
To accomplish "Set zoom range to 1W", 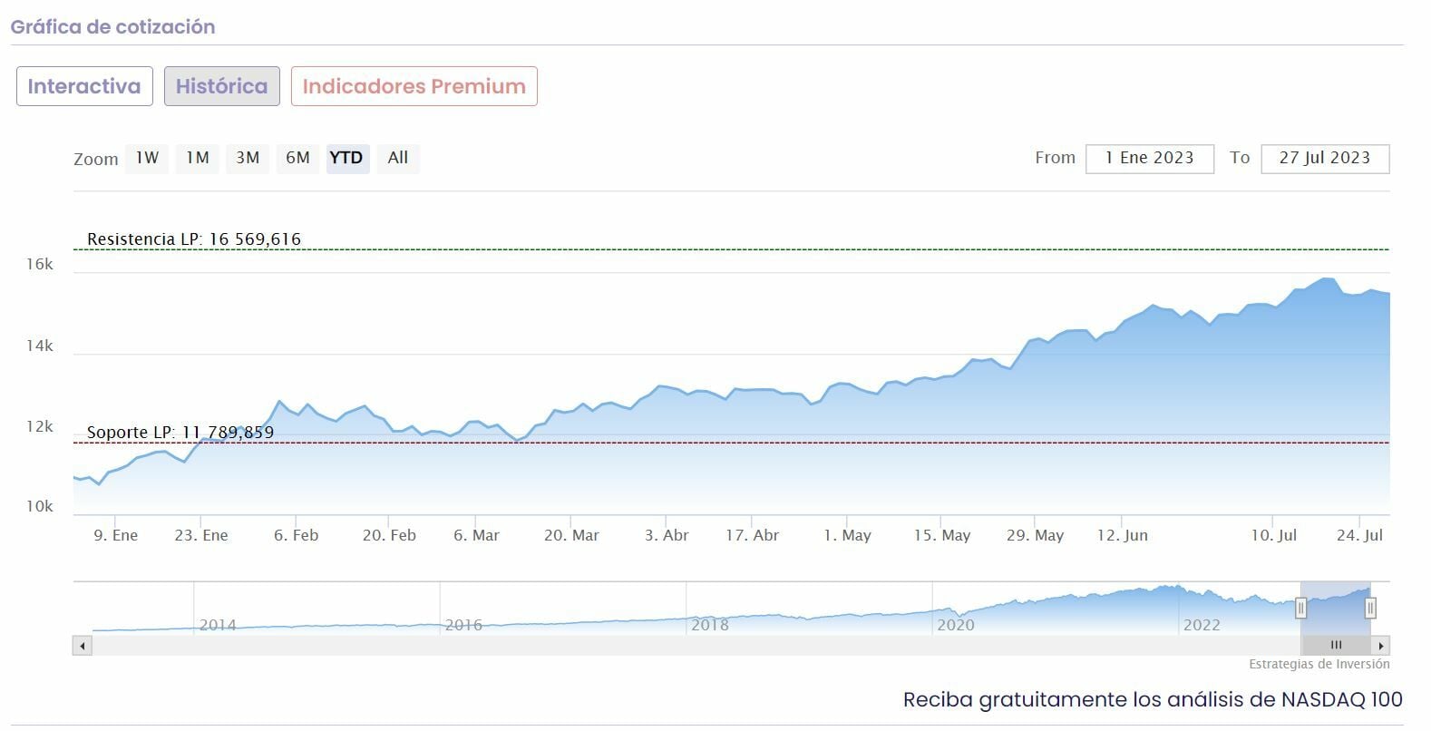I will point(147,158).
